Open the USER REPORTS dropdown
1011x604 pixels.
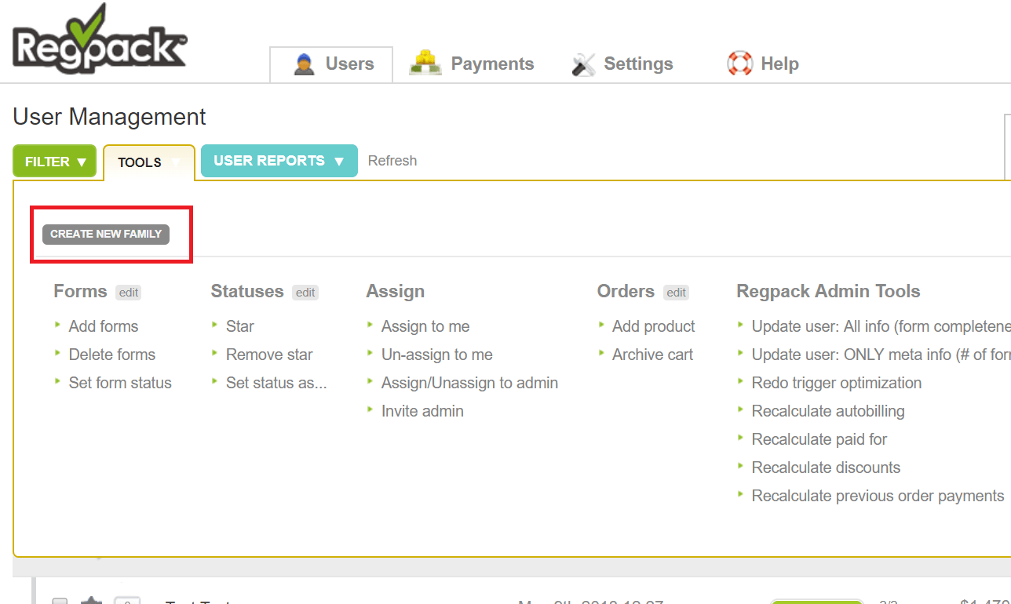click(x=279, y=161)
